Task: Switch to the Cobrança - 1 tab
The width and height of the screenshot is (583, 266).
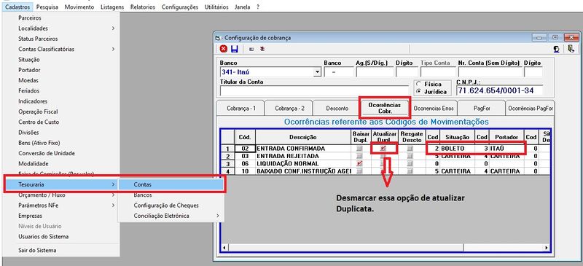Action: click(x=241, y=109)
